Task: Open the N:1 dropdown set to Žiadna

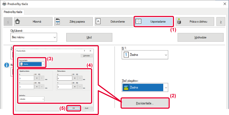Action: (x=145, y=55)
